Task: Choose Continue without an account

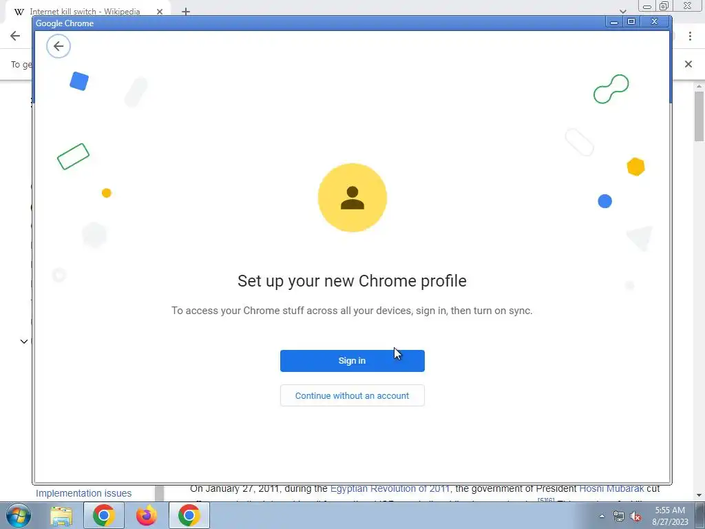Action: click(x=352, y=396)
